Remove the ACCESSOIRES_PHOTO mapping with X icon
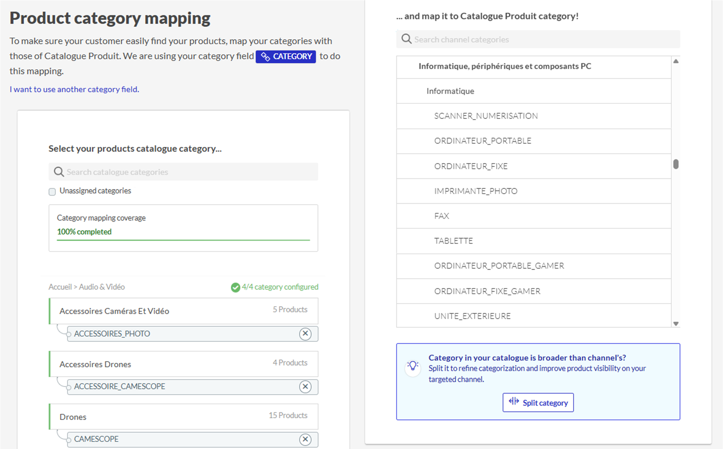 [x=305, y=334]
